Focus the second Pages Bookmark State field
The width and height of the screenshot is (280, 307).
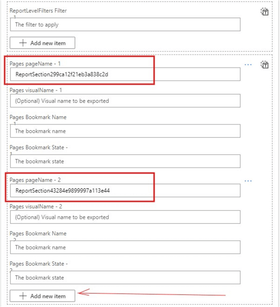click(125, 278)
